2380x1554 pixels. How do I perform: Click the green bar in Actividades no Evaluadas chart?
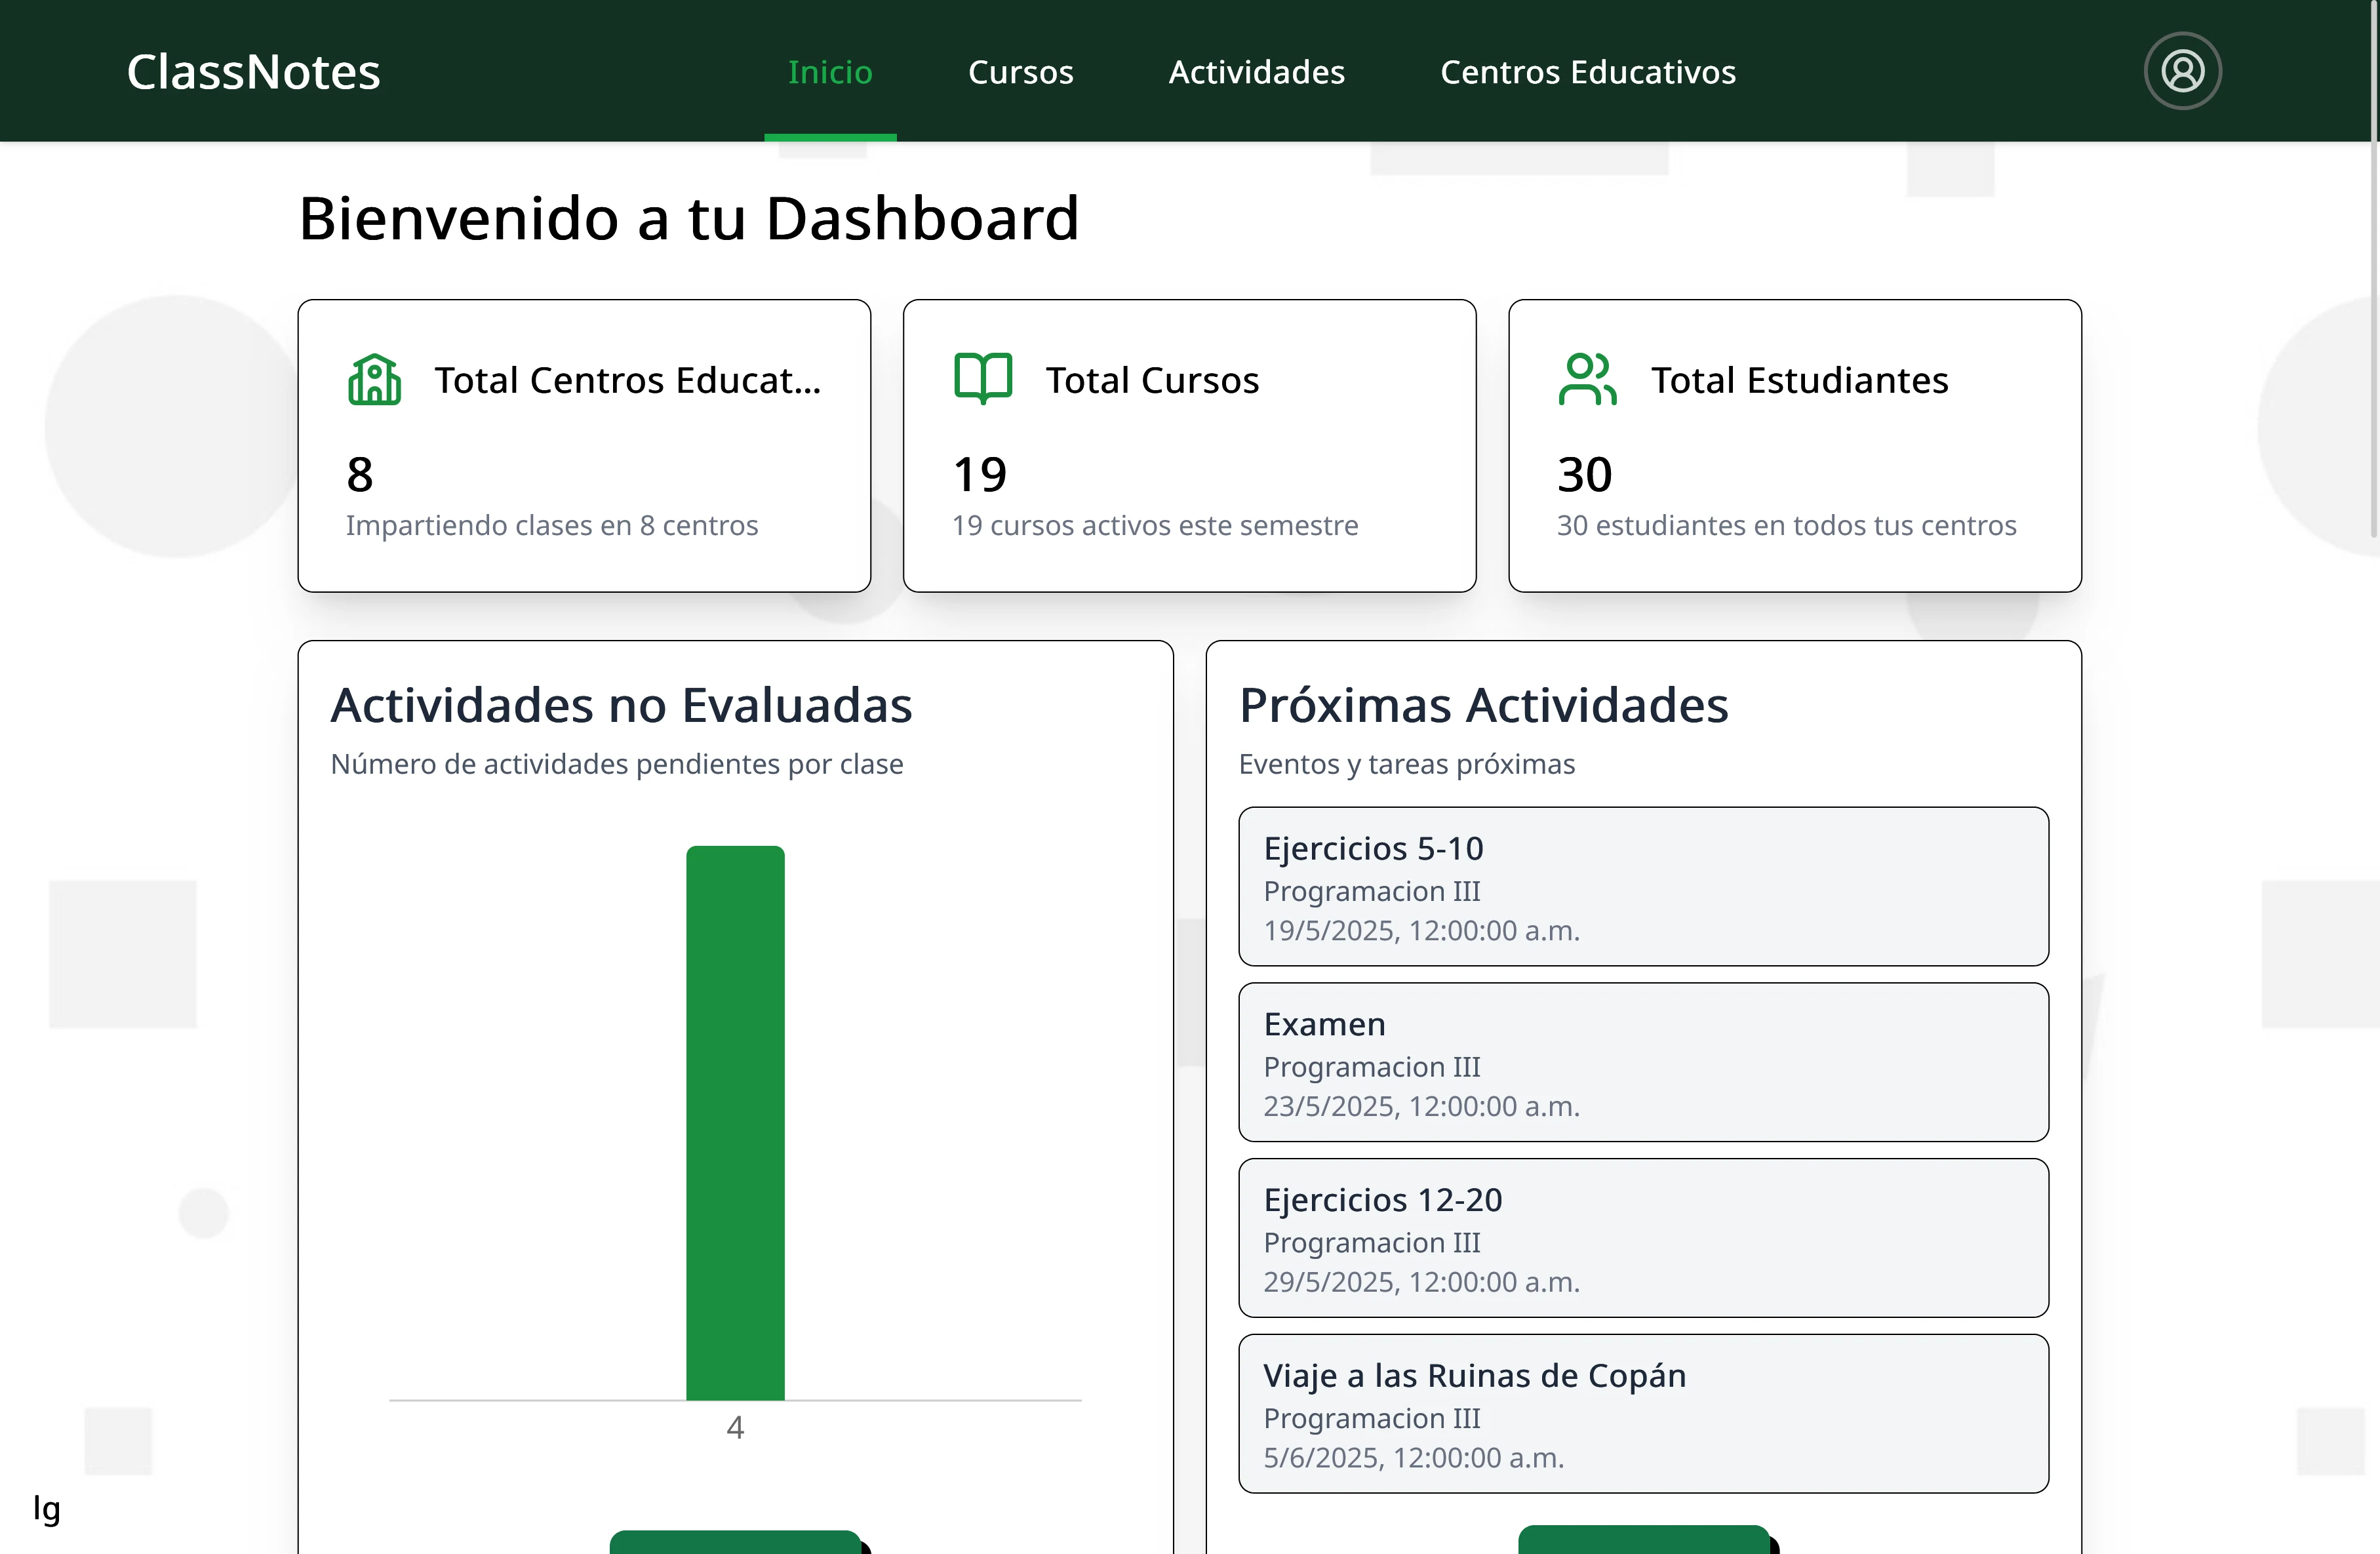click(x=736, y=1120)
